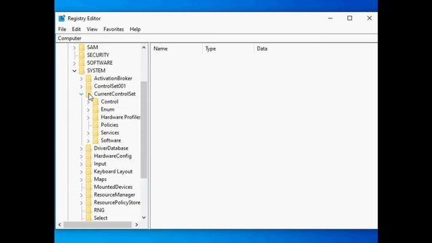
Task: Click the RNG folder icon
Action: click(x=88, y=210)
